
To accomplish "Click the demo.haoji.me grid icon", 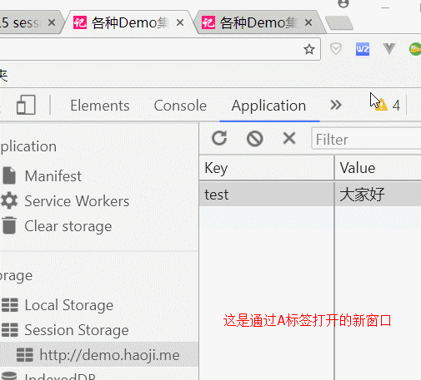I will (x=25, y=355).
